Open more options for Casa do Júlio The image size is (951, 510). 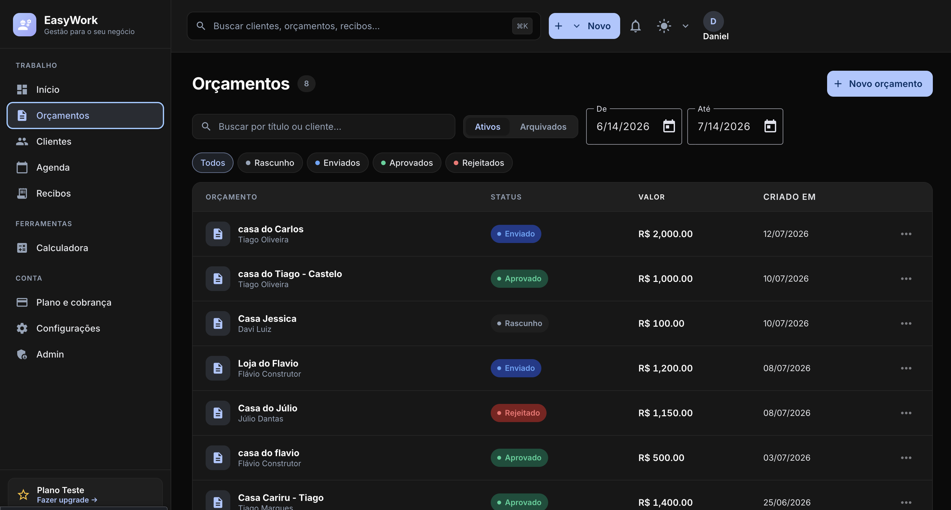906,413
